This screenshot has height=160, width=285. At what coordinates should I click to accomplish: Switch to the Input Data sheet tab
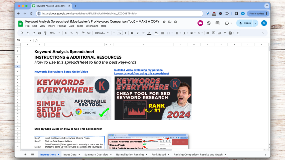[70, 155]
